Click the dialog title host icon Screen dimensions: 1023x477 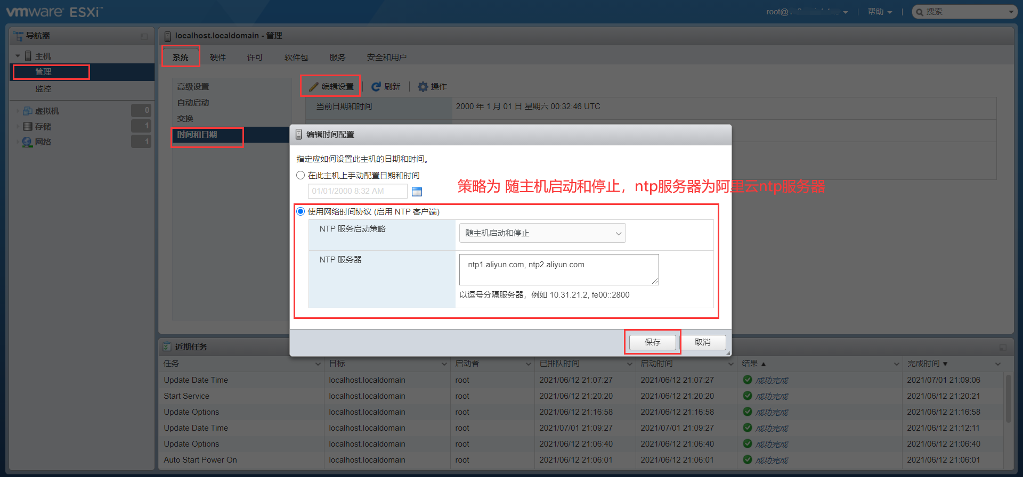tap(298, 135)
